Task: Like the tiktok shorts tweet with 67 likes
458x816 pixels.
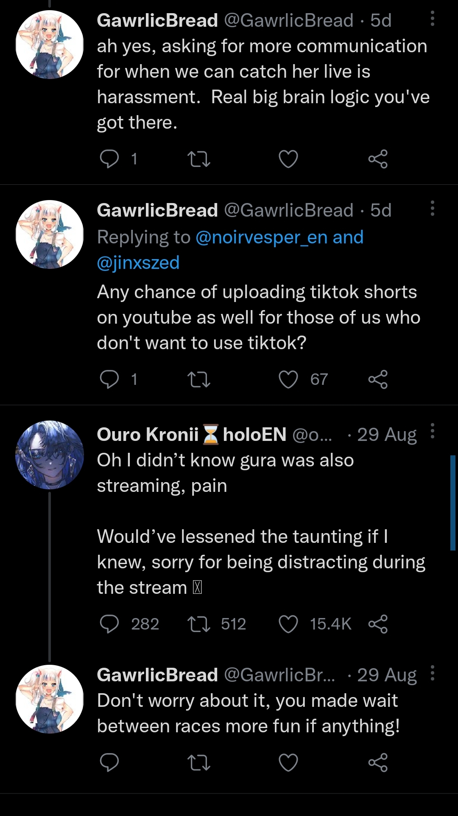Action: (288, 379)
